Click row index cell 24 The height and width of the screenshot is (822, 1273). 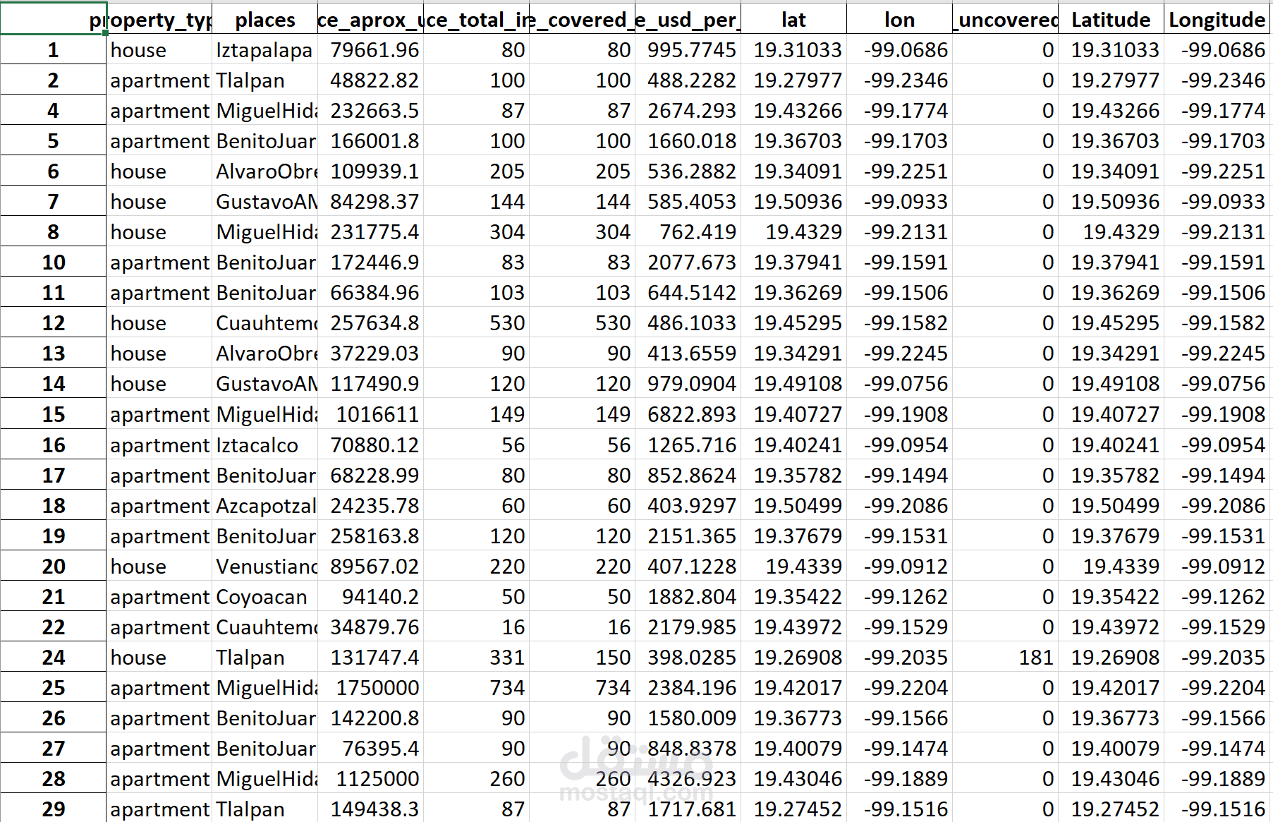click(53, 657)
